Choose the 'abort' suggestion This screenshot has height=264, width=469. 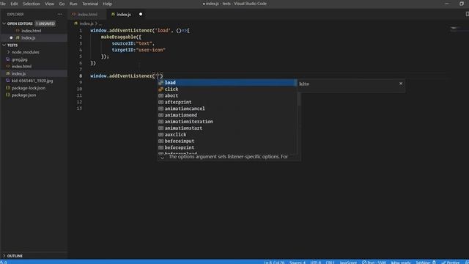(227, 96)
